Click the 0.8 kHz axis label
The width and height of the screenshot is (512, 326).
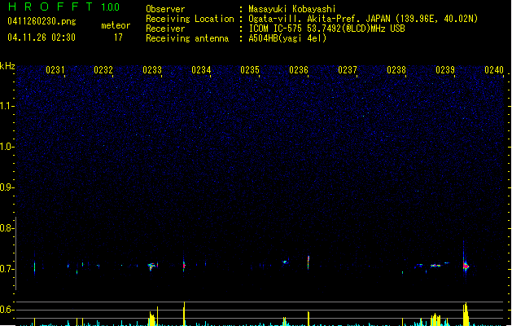pyautogui.click(x=7, y=228)
